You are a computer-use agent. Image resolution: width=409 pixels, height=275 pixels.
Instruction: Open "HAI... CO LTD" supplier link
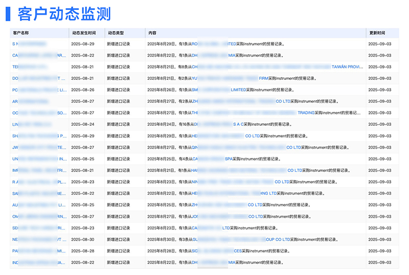(x=246, y=170)
